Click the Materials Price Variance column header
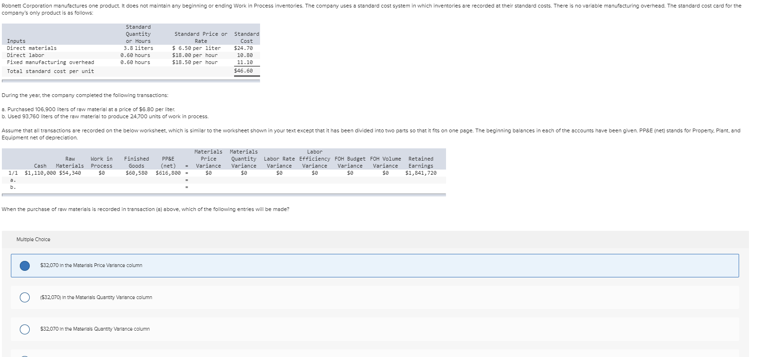The width and height of the screenshot is (758, 357). coord(209,159)
